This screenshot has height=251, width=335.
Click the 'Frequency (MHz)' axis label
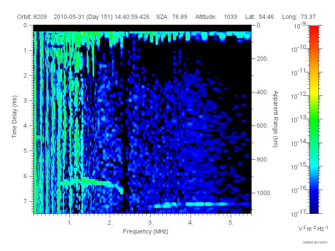(x=146, y=231)
